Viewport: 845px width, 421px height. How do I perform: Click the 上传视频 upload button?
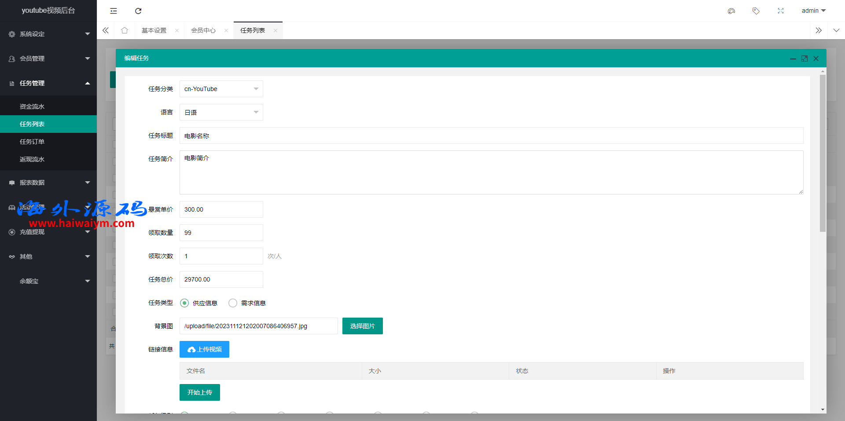point(204,349)
